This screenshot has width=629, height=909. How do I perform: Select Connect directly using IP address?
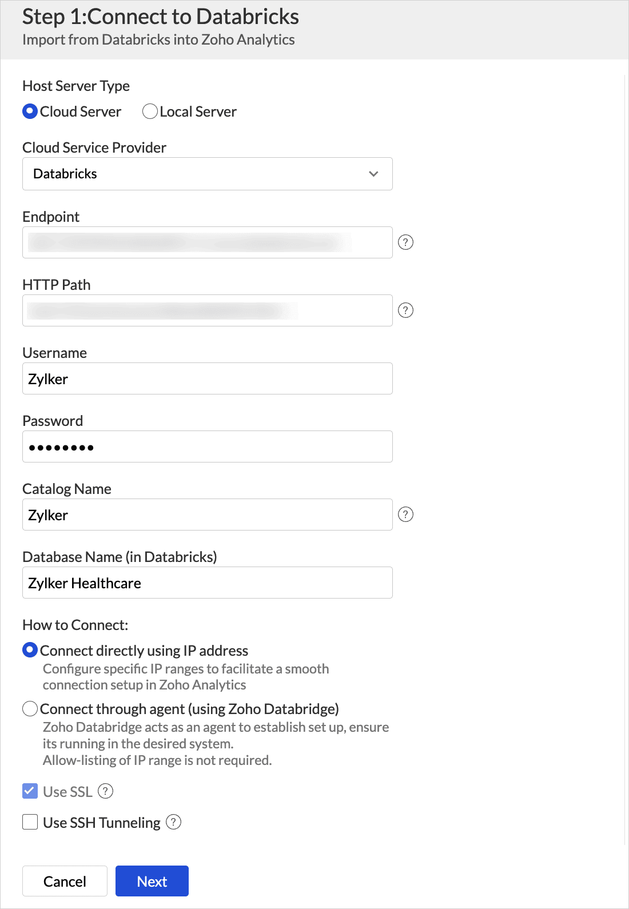click(x=30, y=651)
